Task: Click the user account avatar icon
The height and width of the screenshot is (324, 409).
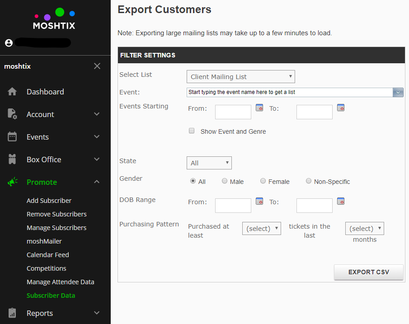Action: (9, 43)
